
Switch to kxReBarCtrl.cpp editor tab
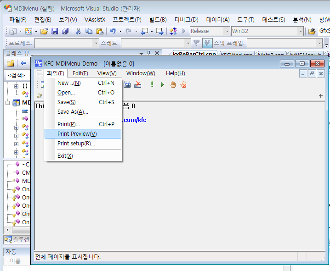194,53
